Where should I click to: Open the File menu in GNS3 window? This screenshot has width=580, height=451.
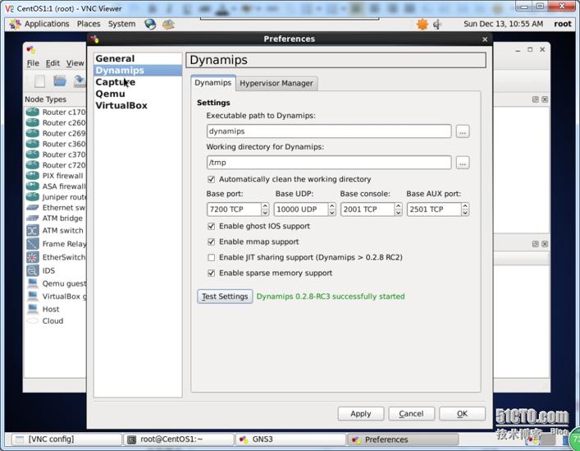(x=33, y=63)
